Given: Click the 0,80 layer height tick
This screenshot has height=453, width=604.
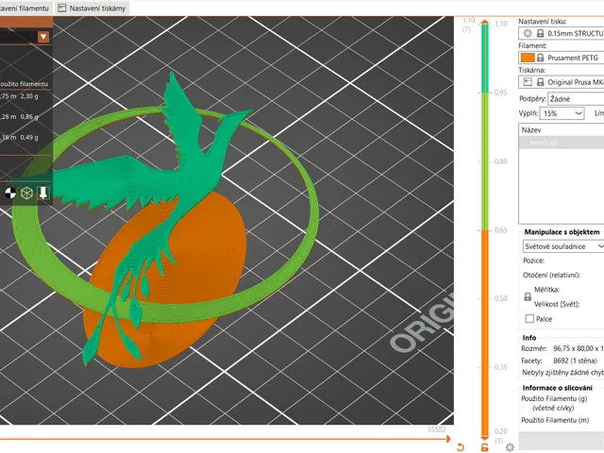Looking at the screenshot, I should (501, 161).
